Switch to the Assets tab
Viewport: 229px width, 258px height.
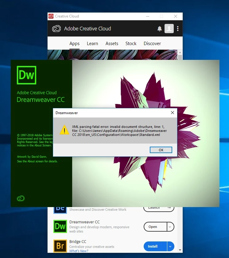point(112,44)
